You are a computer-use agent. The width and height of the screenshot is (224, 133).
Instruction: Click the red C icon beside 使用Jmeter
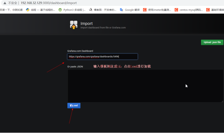pos(145,10)
